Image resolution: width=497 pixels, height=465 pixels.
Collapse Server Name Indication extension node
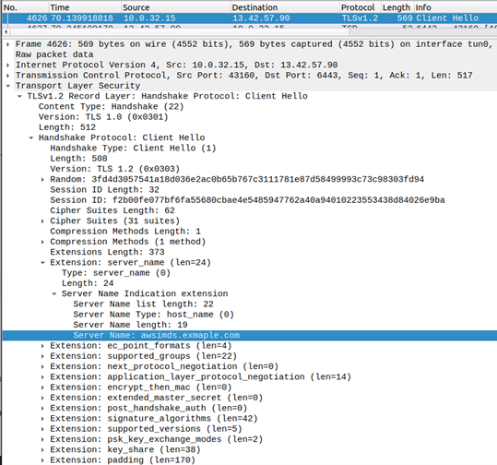tap(54, 293)
